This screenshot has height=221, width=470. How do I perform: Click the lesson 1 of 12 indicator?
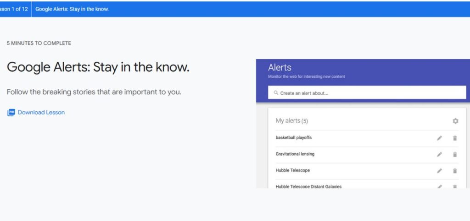(14, 9)
